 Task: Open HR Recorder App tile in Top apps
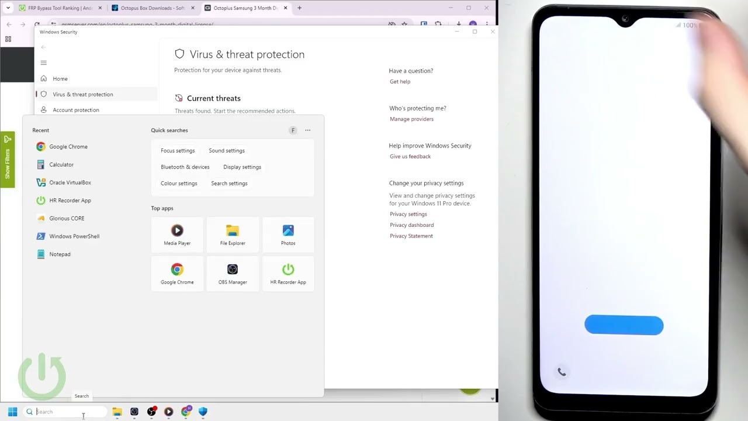288,274
